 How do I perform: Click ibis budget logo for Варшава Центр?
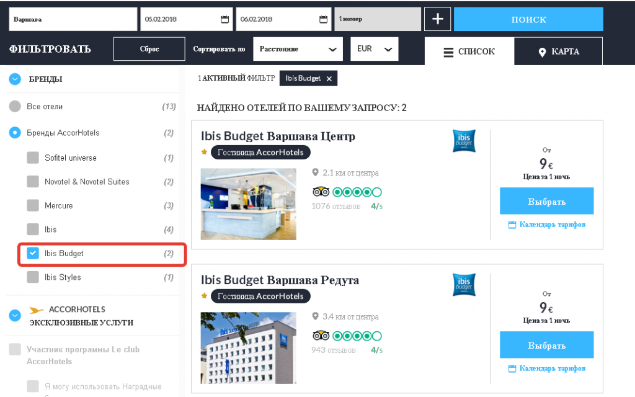point(464,141)
